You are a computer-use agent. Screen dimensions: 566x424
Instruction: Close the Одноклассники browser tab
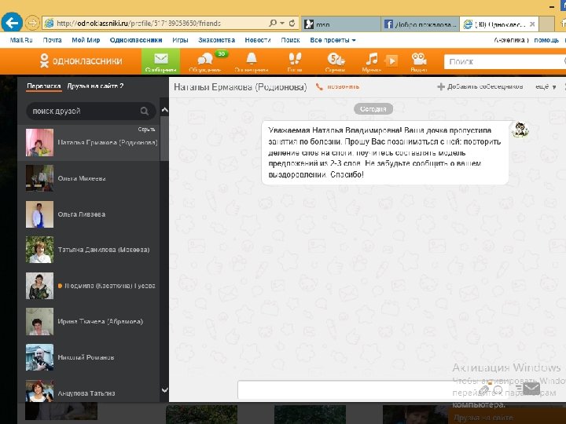[532, 24]
